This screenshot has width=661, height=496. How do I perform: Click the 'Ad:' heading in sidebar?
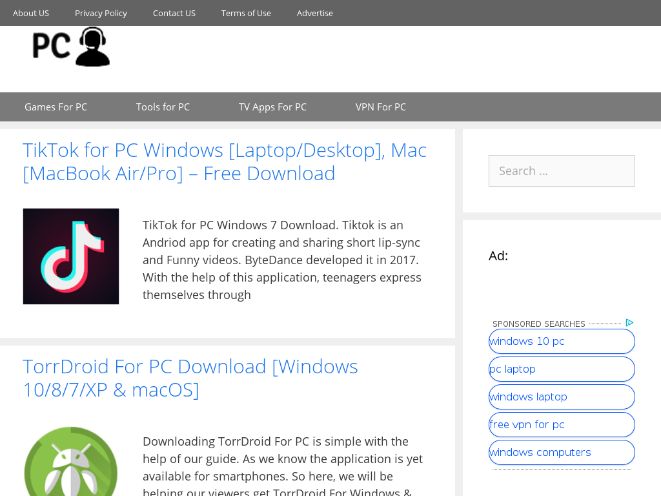coord(498,256)
